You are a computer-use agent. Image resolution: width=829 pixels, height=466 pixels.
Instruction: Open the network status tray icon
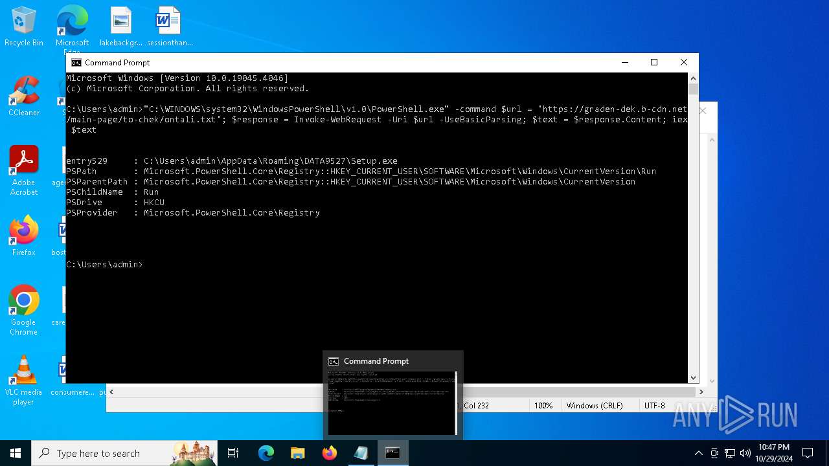730,453
